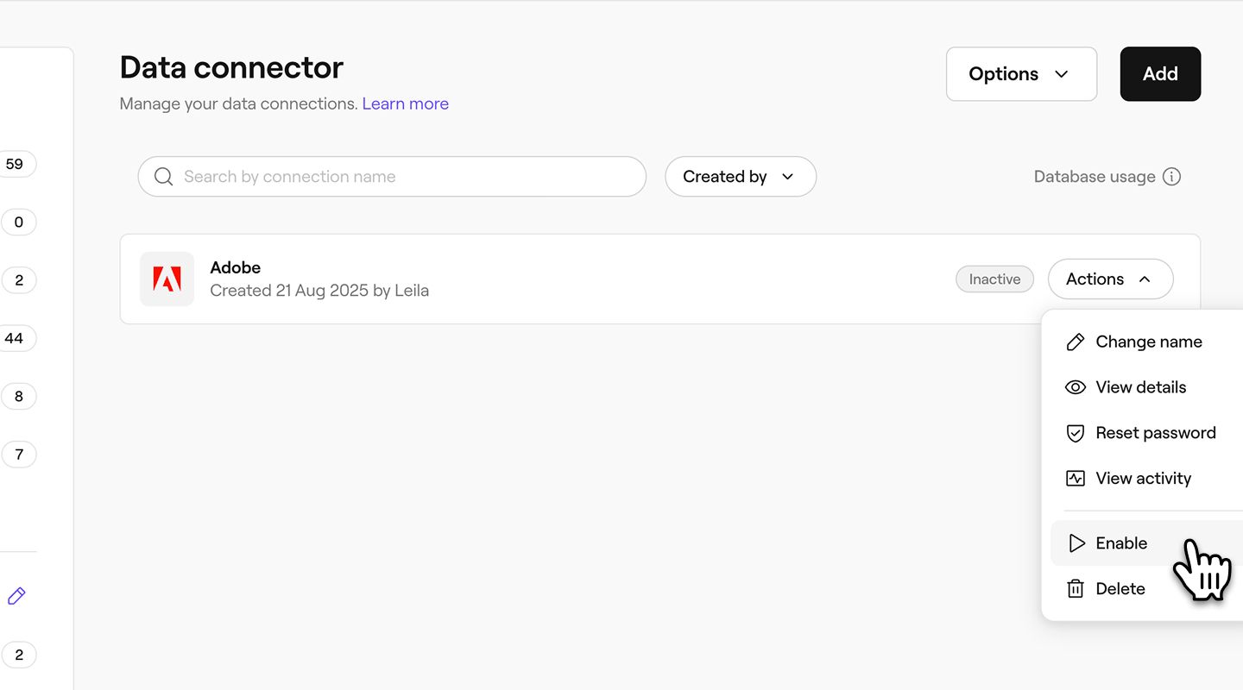Open the Learn more link
Viewport: 1243px width, 690px height.
406,103
